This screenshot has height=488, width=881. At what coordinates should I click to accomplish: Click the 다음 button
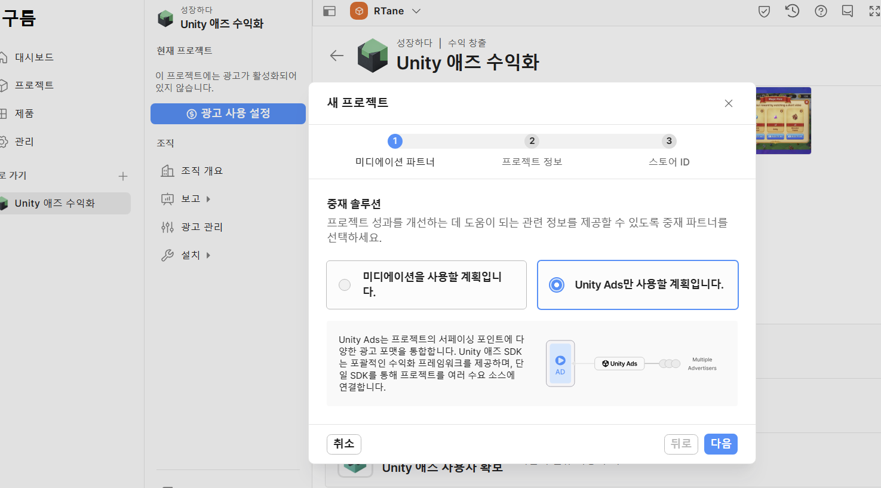[x=721, y=444]
